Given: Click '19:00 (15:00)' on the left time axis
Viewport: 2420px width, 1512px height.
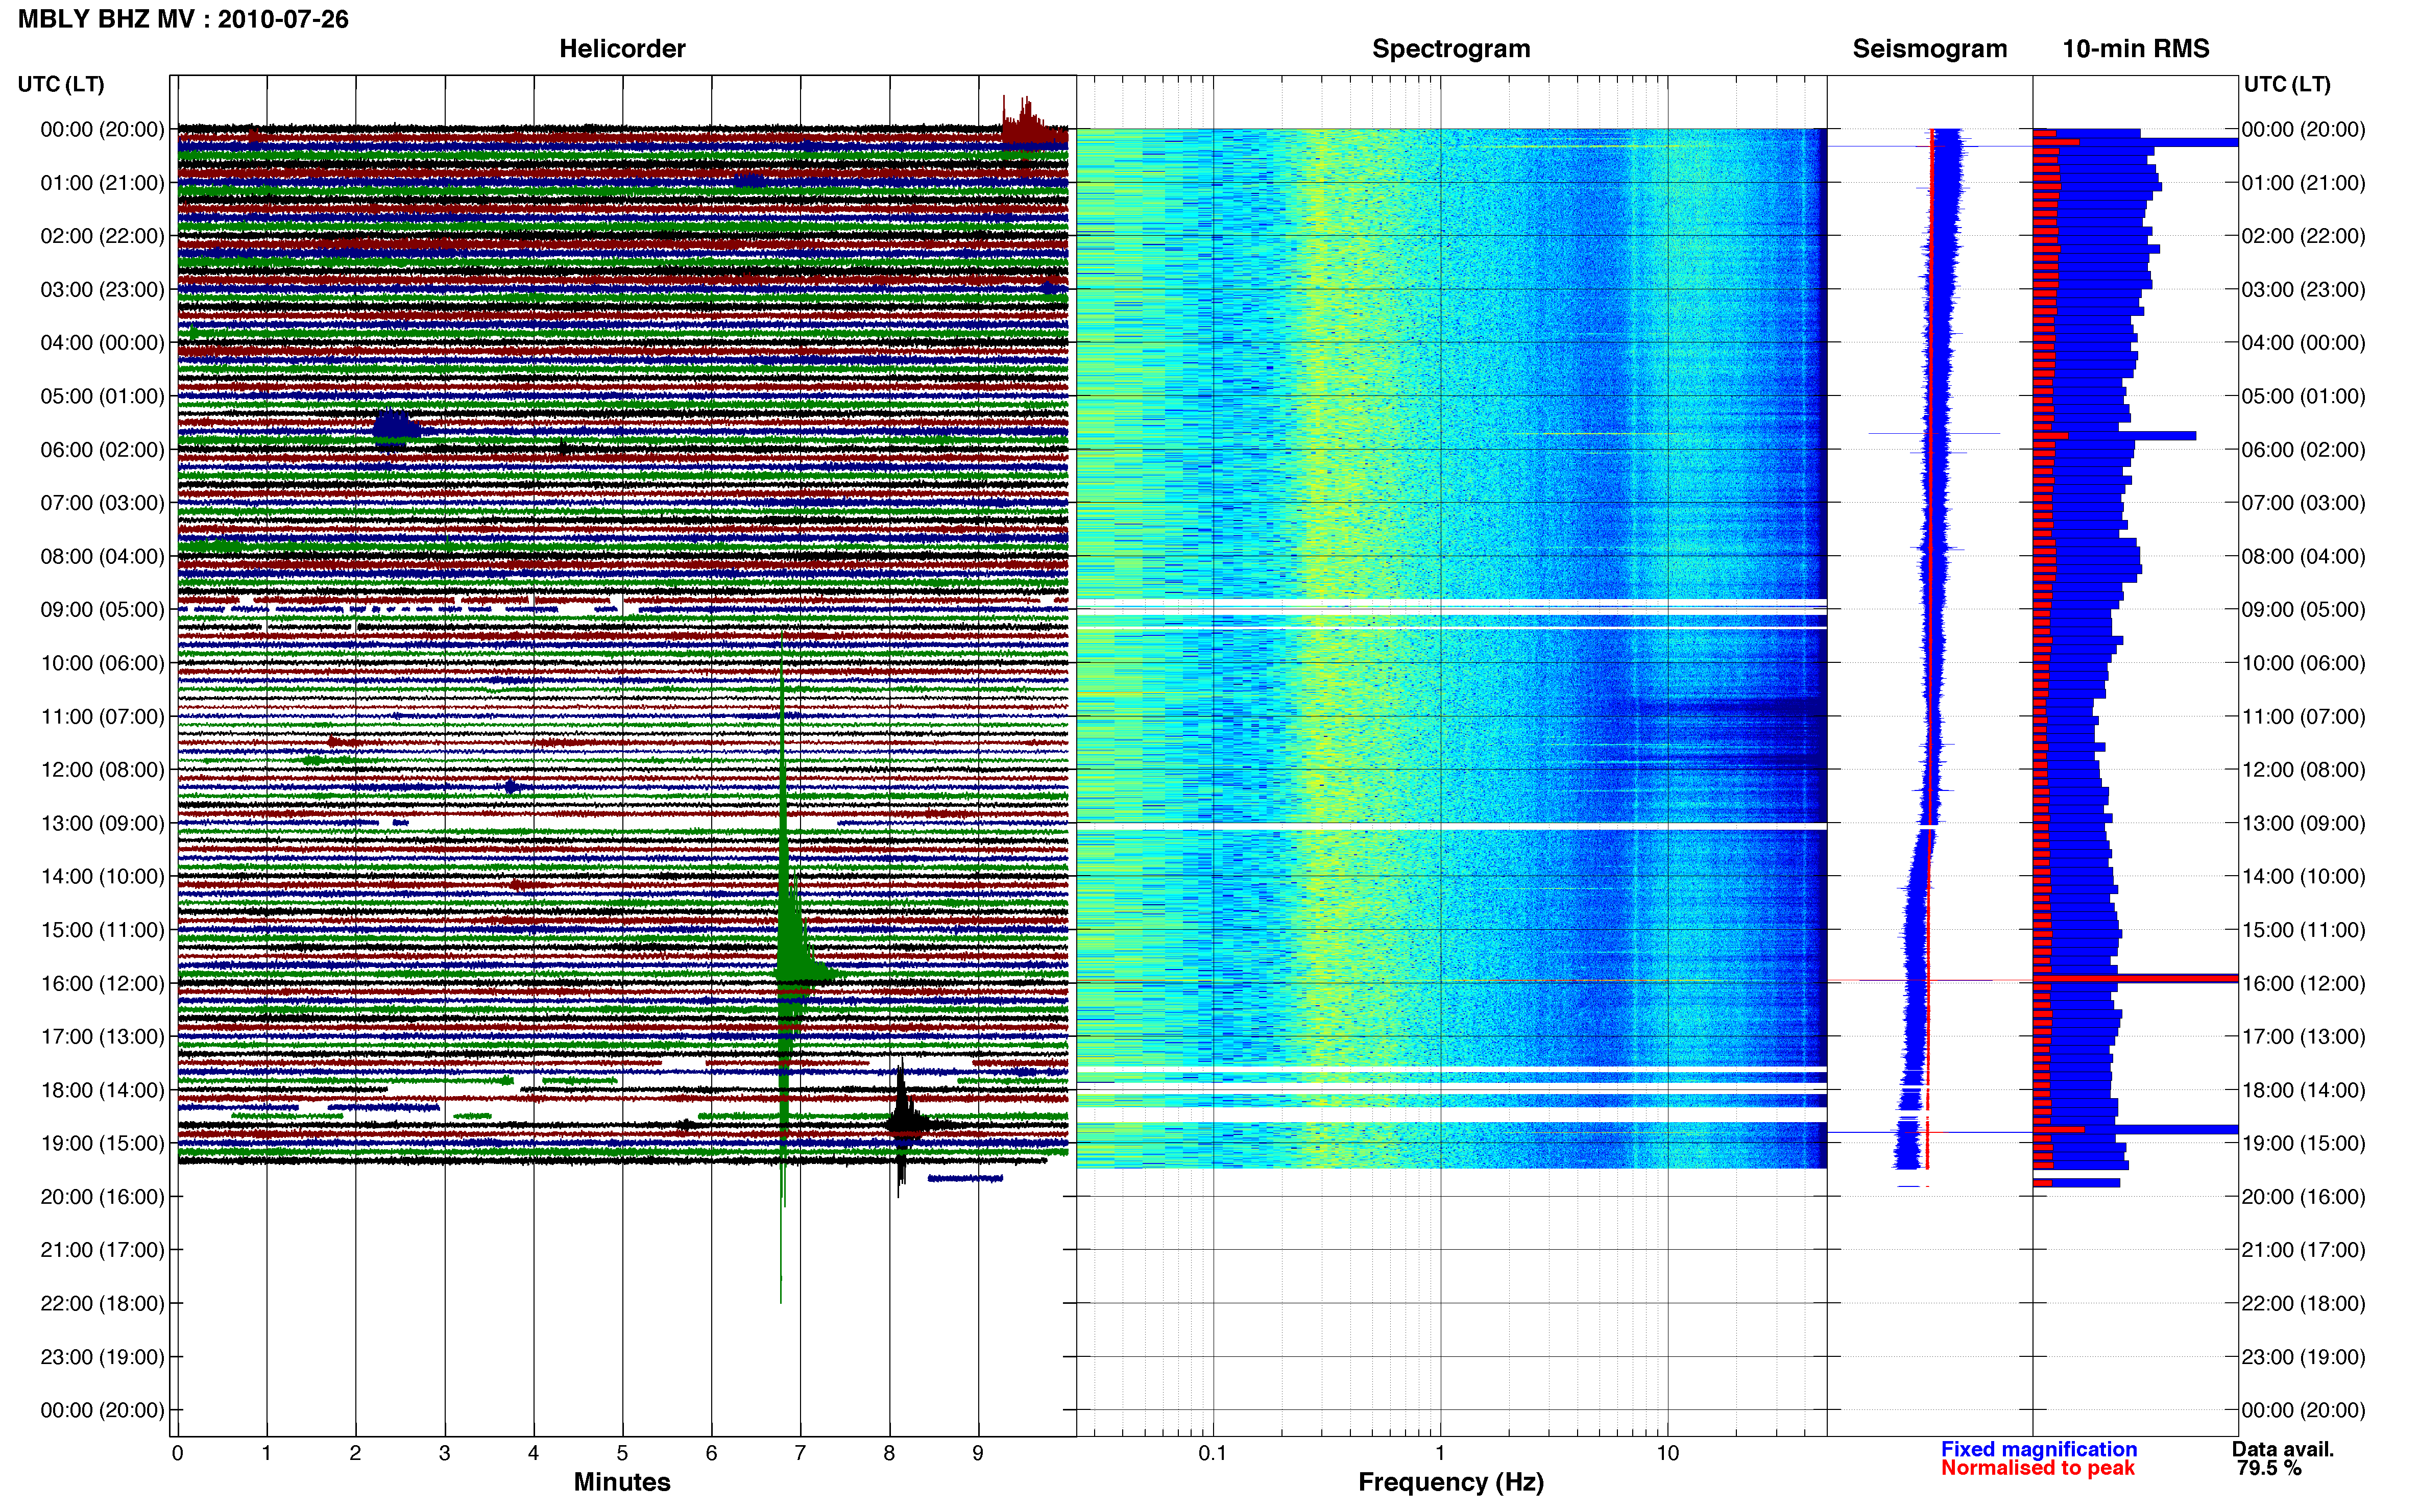Looking at the screenshot, I should click(x=102, y=1143).
